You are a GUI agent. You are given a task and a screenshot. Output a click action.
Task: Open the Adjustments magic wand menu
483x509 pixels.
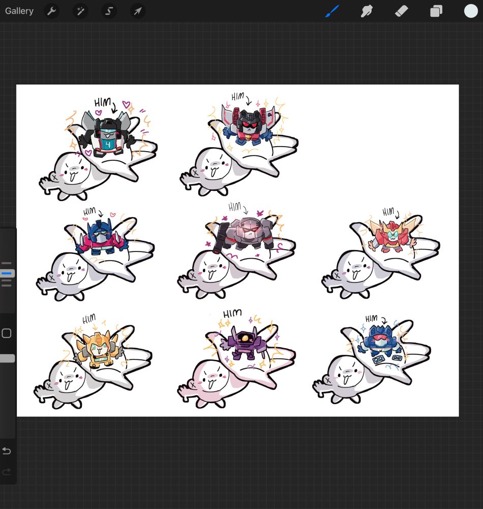coord(80,11)
